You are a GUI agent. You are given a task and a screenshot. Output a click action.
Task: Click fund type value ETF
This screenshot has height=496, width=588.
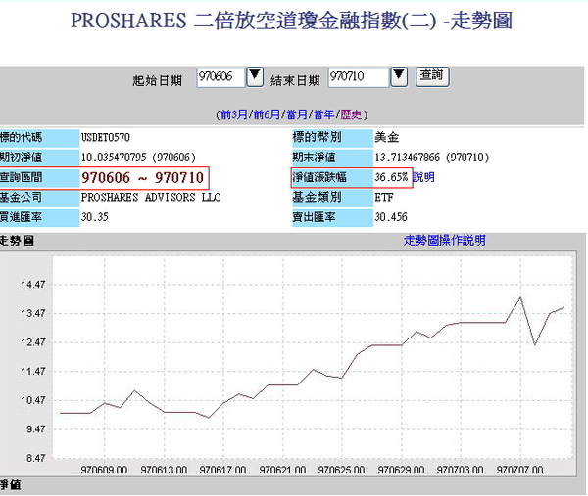click(x=384, y=197)
